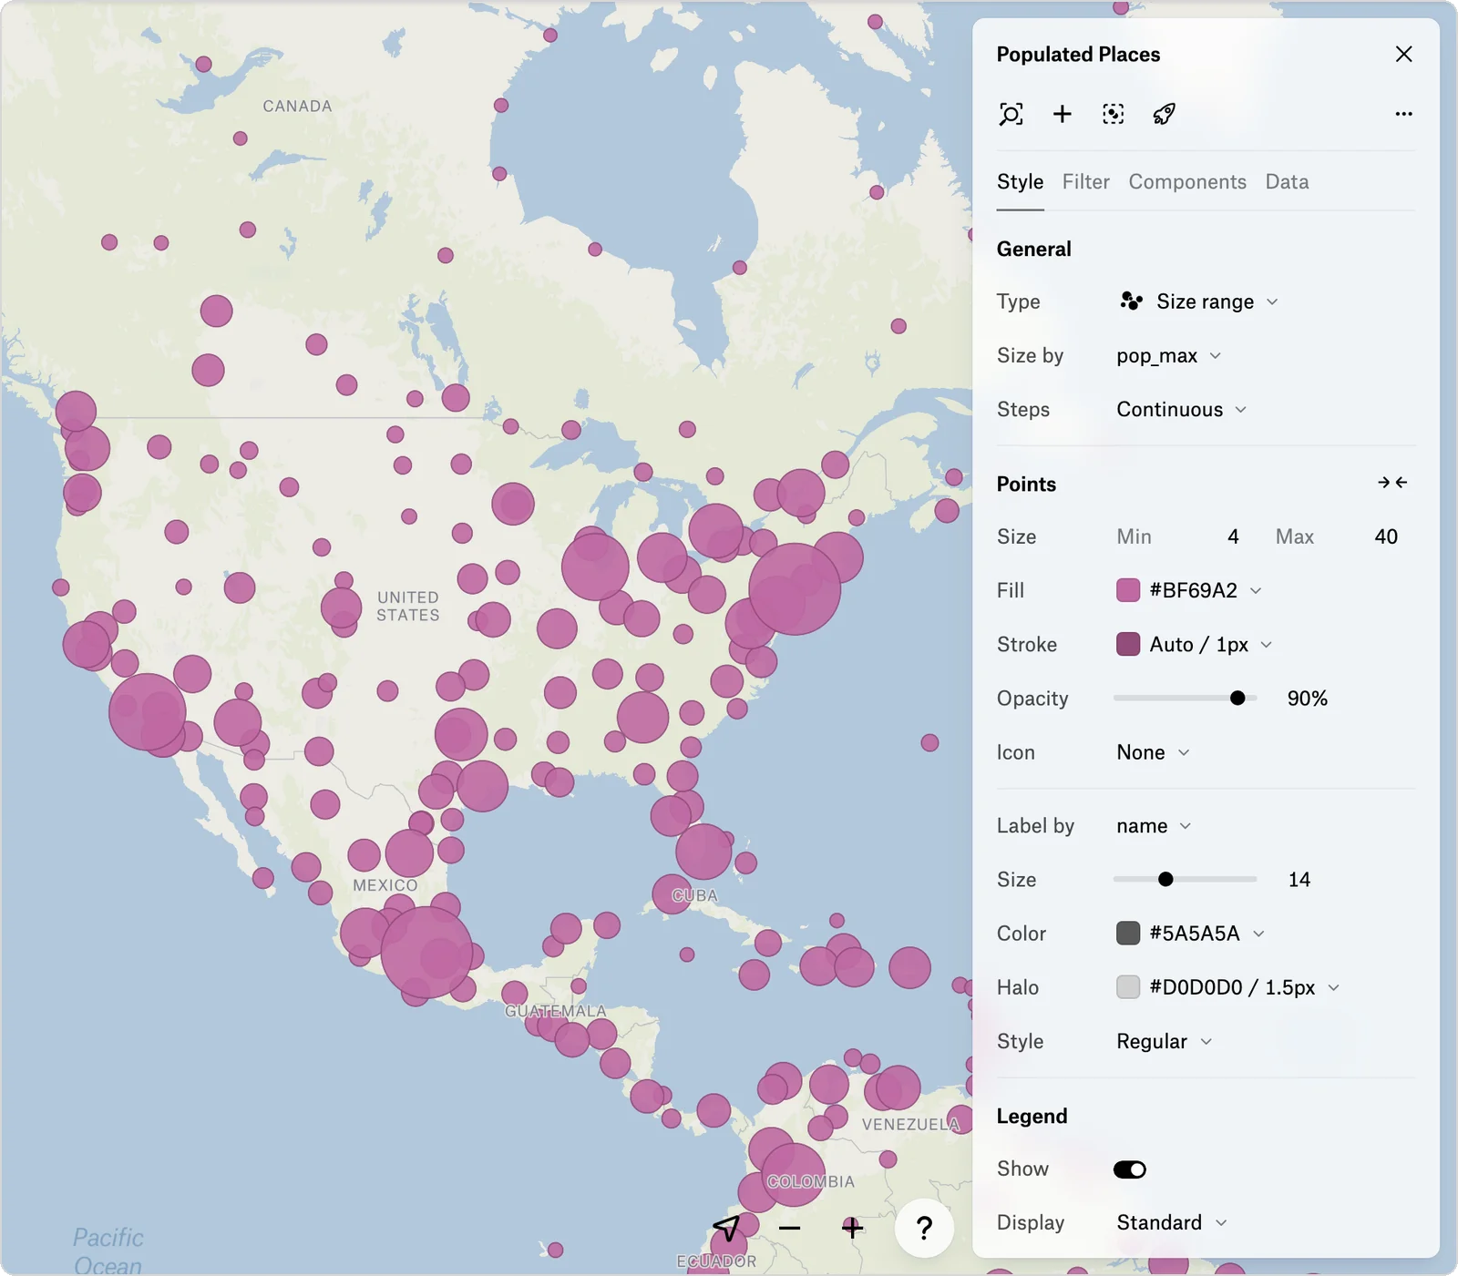
Task: Open the legend Display Standard dropdown
Action: pyautogui.click(x=1171, y=1222)
